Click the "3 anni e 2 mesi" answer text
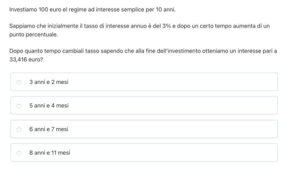Viewport: 293px width, 170px height. pos(49,82)
